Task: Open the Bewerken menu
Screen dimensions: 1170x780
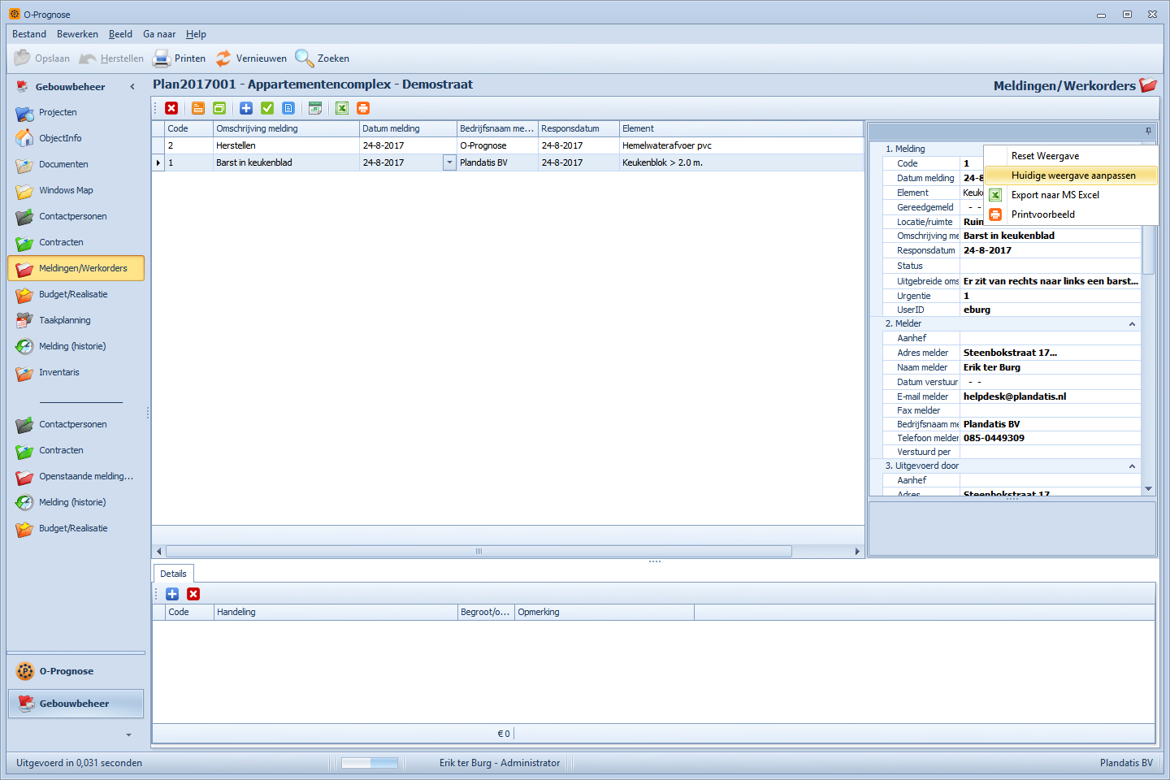Action: coord(77,34)
